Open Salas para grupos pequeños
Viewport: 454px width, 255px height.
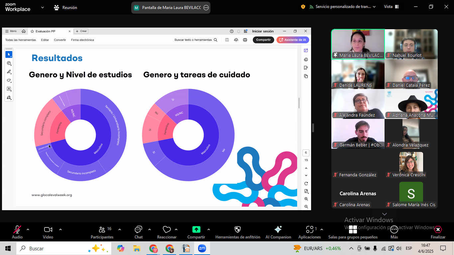[x=353, y=232]
